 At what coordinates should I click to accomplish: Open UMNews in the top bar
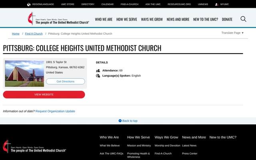coord(203,4)
